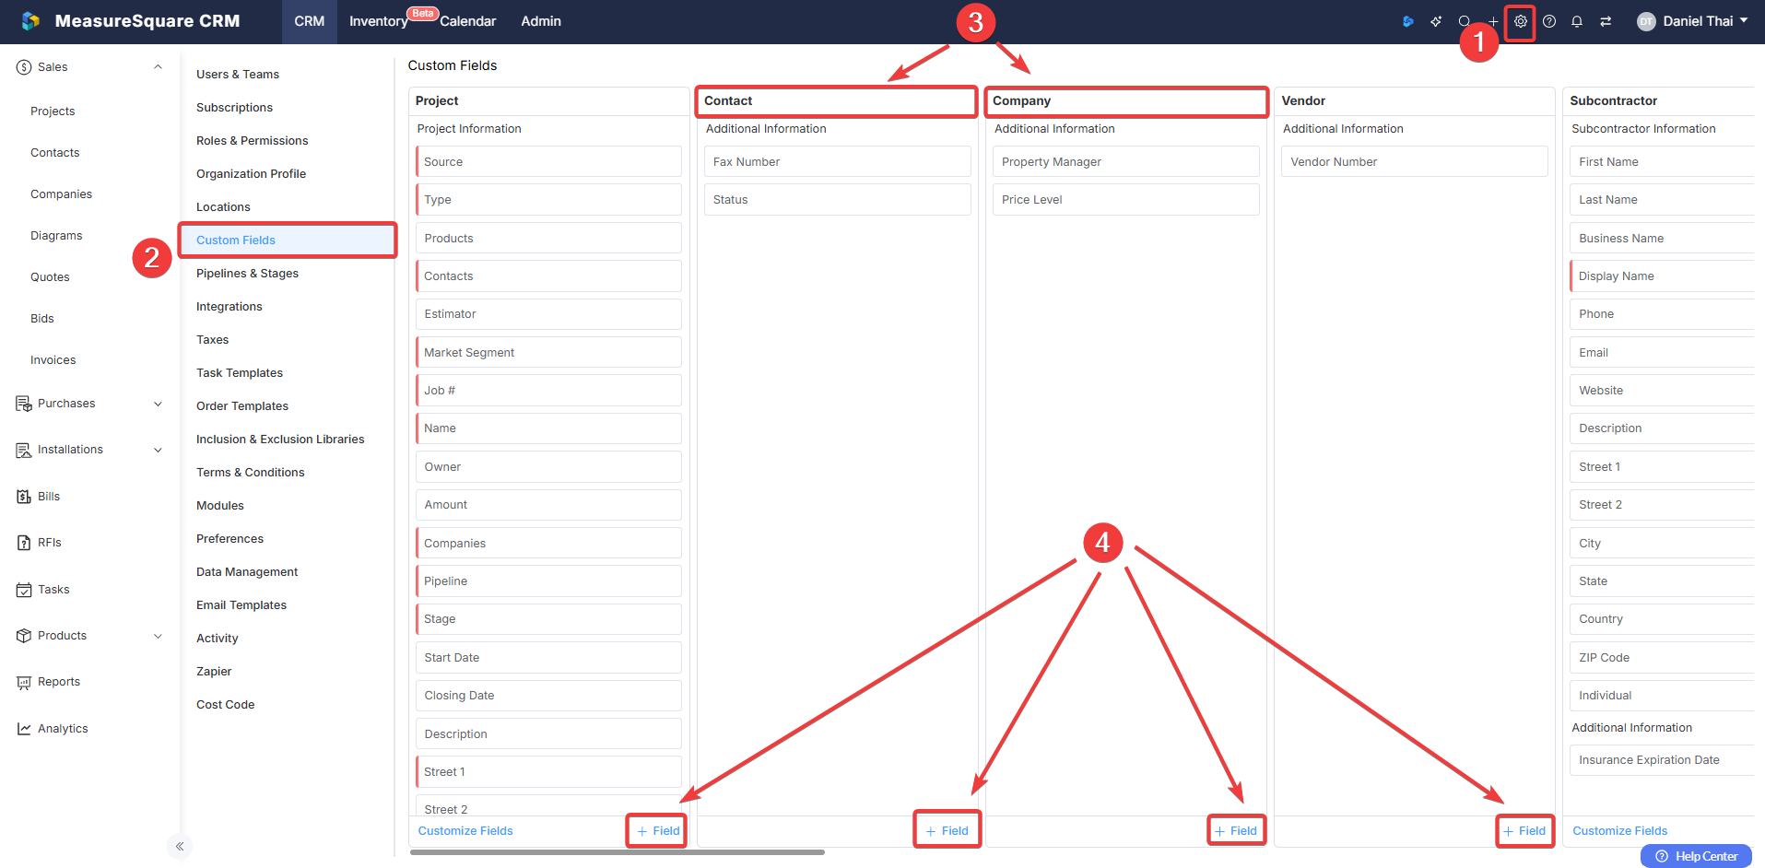Screen dimensions: 1765x868
Task: Select the Price Level company field
Action: (1126, 199)
